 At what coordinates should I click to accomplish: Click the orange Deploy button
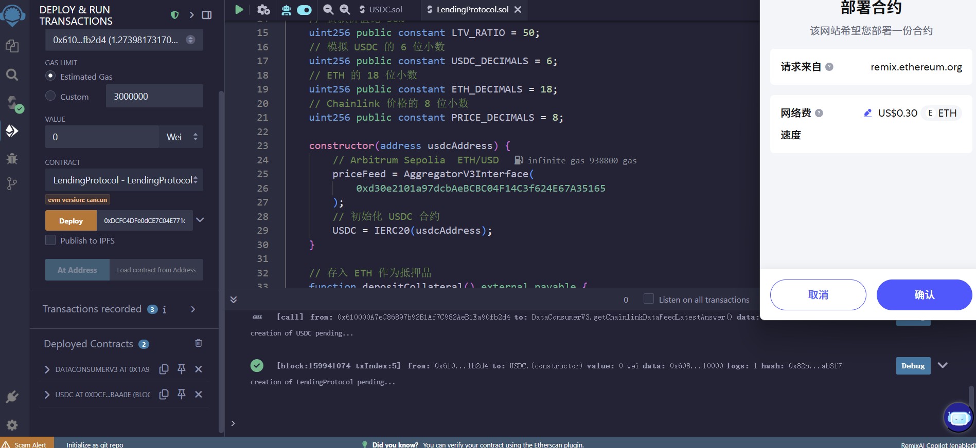pos(71,220)
